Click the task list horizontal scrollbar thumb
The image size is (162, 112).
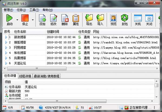(x=37, y=69)
